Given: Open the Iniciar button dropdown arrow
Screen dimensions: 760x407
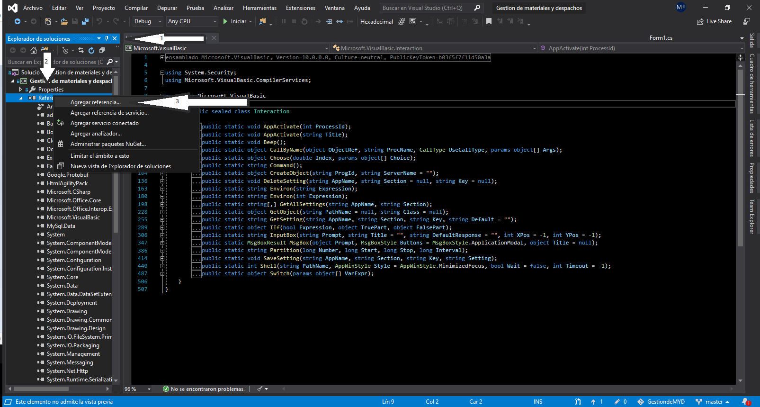Looking at the screenshot, I should (250, 21).
